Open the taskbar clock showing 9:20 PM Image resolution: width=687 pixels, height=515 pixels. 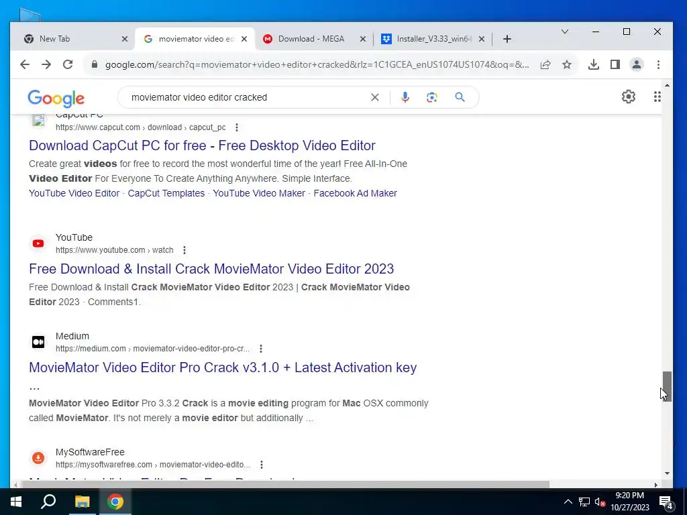[630, 502]
